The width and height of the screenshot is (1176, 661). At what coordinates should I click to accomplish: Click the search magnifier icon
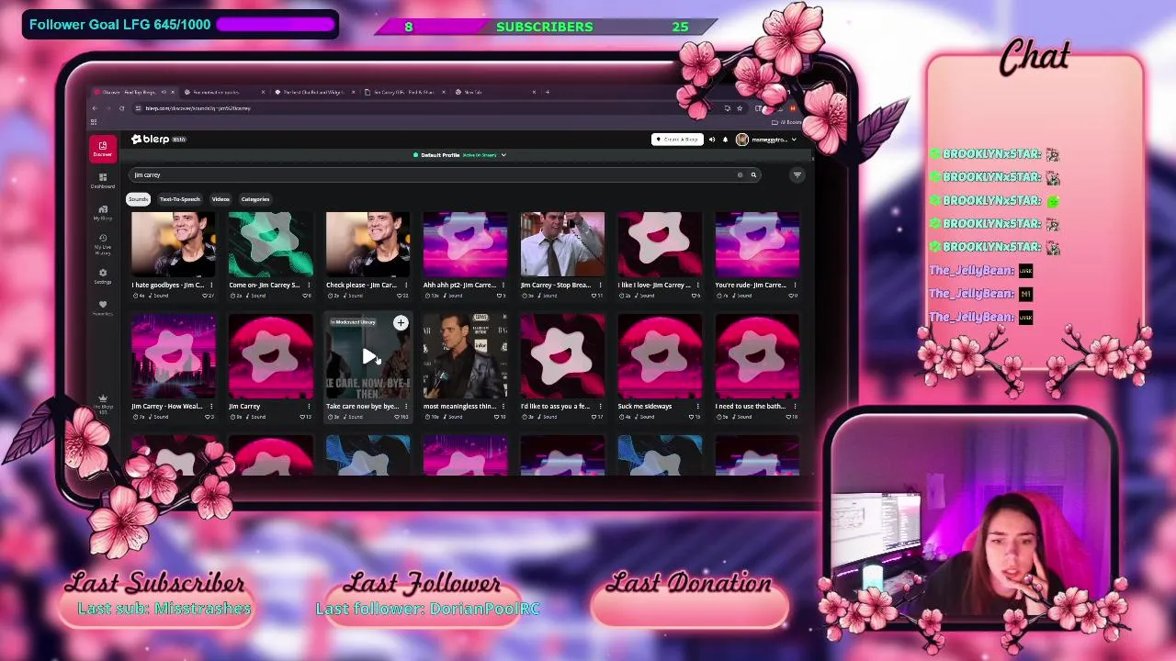pos(753,175)
